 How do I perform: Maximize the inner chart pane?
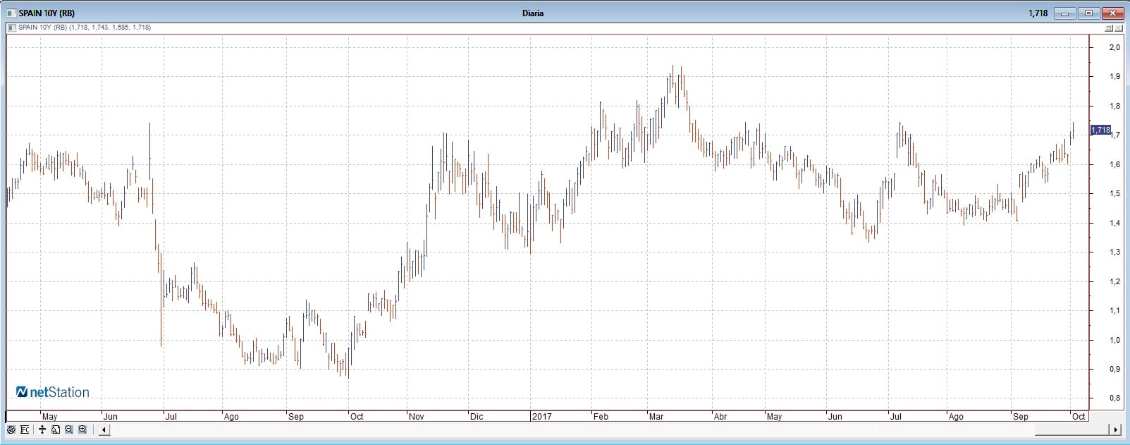pos(1109,28)
